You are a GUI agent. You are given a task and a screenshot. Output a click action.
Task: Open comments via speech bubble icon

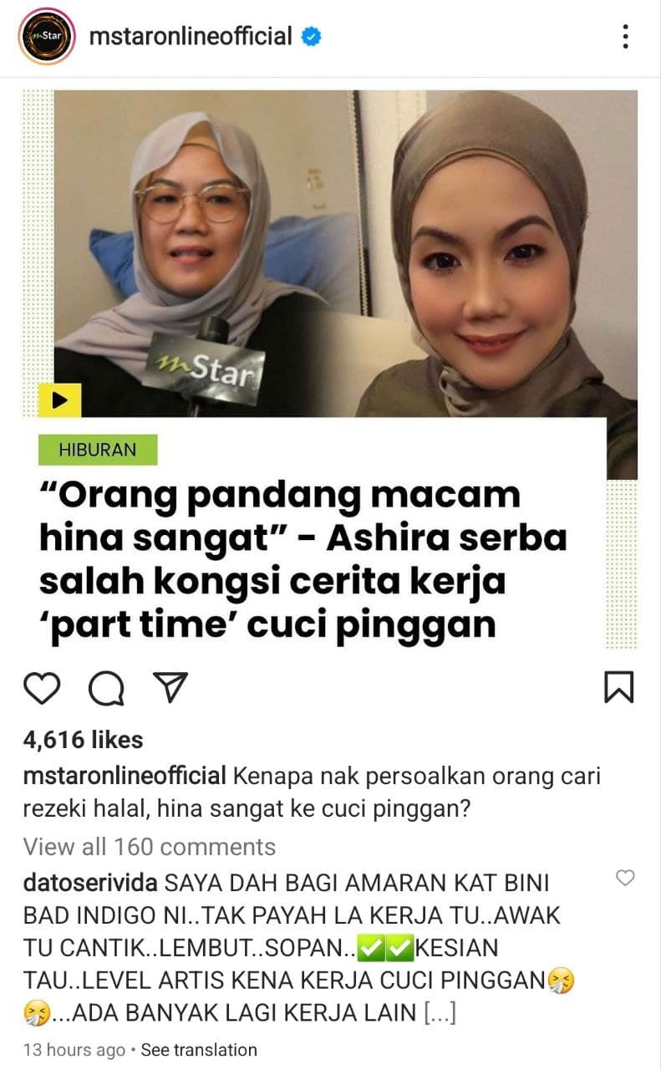tap(106, 688)
